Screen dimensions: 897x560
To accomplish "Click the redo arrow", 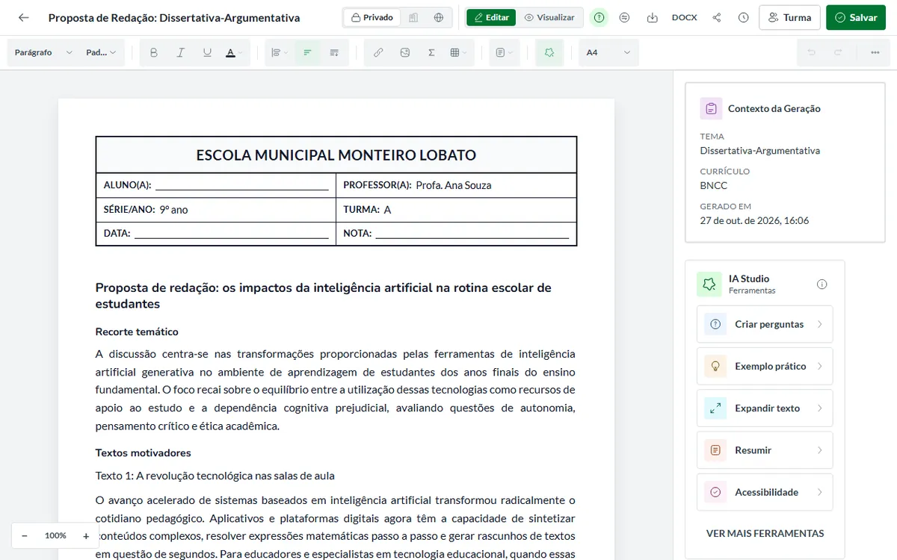I will coord(838,53).
